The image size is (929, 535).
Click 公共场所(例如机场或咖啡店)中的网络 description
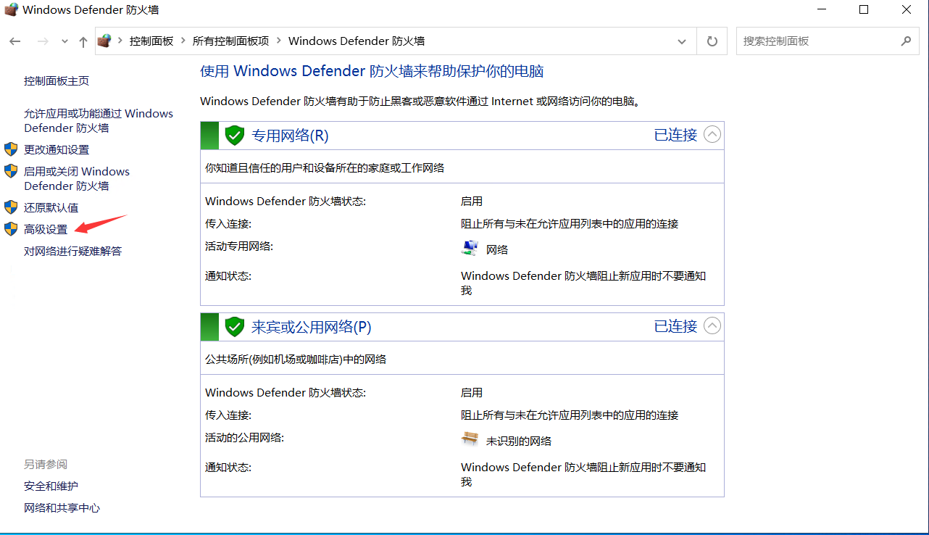tap(296, 360)
